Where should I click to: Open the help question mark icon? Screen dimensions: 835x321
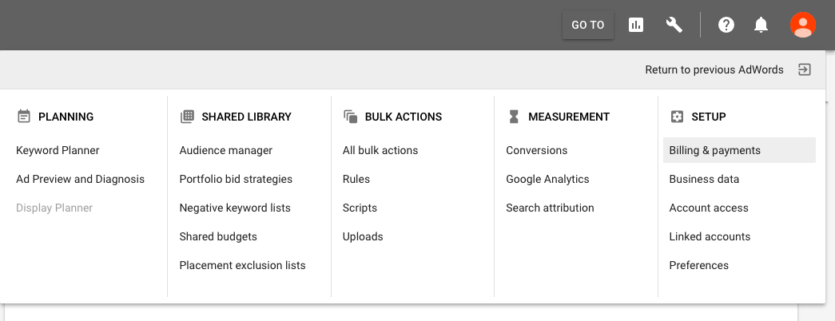click(726, 25)
